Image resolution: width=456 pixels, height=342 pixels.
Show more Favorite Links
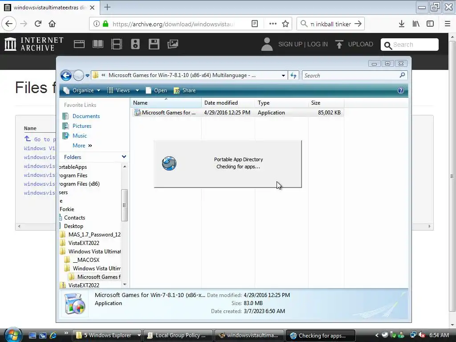[82, 146]
